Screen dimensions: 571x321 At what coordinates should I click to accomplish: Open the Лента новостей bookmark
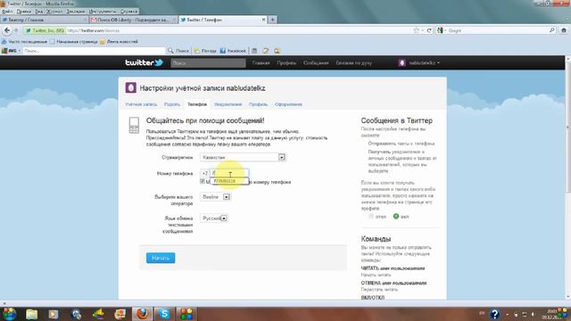119,42
